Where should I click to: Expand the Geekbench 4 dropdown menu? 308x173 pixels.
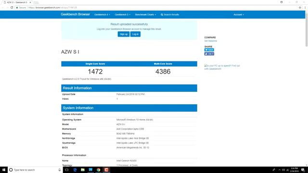[102, 14]
